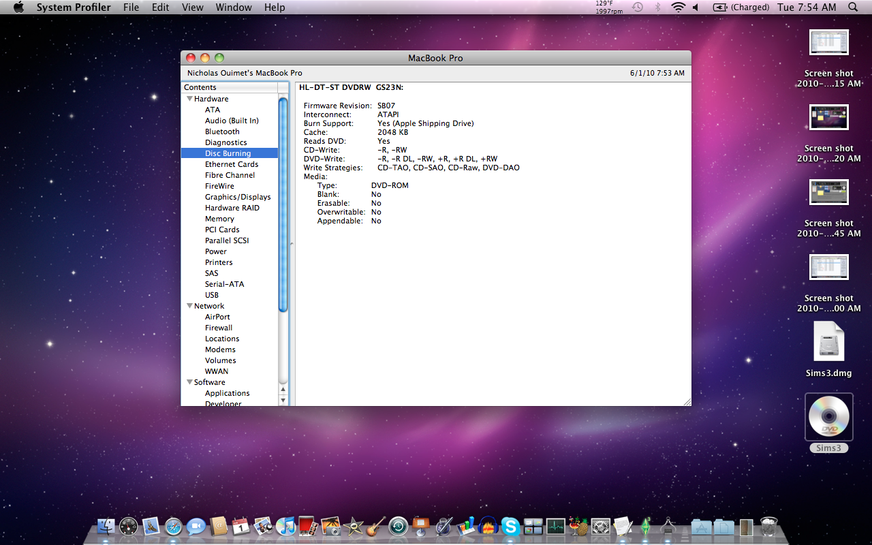Open the Trash in the Dock
Screen dimensions: 872x545
click(768, 526)
